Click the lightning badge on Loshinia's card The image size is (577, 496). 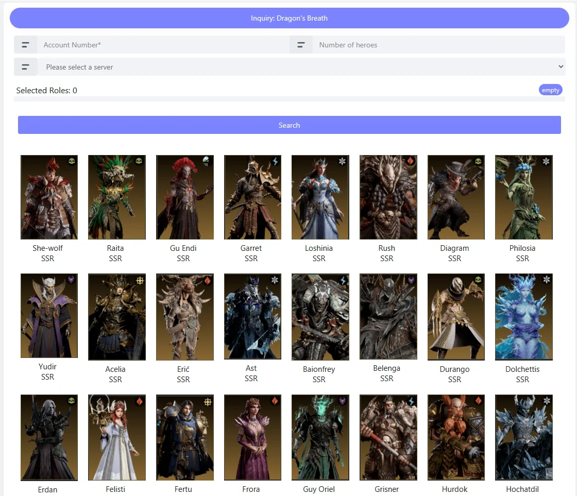tap(344, 160)
